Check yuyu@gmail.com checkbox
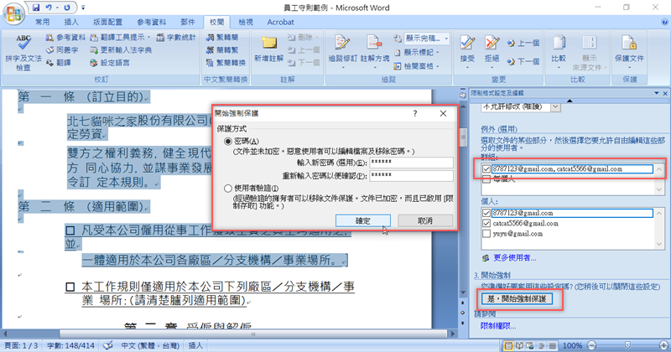The image size is (671, 352). point(486,234)
